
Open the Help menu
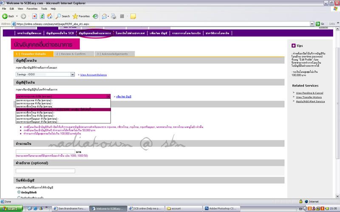pos(53,8)
